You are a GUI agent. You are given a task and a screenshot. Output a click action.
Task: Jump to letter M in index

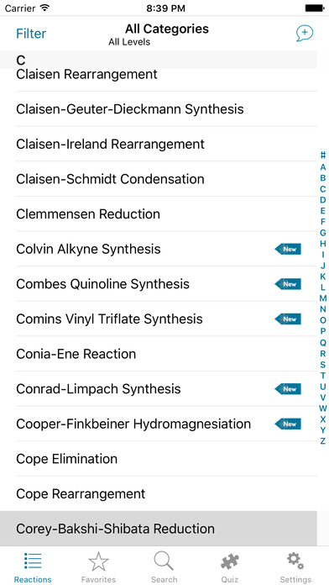point(323,298)
